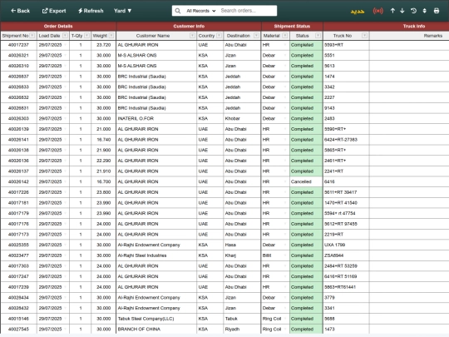Screen dimensions: 449x337
Task: Open Shipment No column filter arrow
Action: [32, 36]
